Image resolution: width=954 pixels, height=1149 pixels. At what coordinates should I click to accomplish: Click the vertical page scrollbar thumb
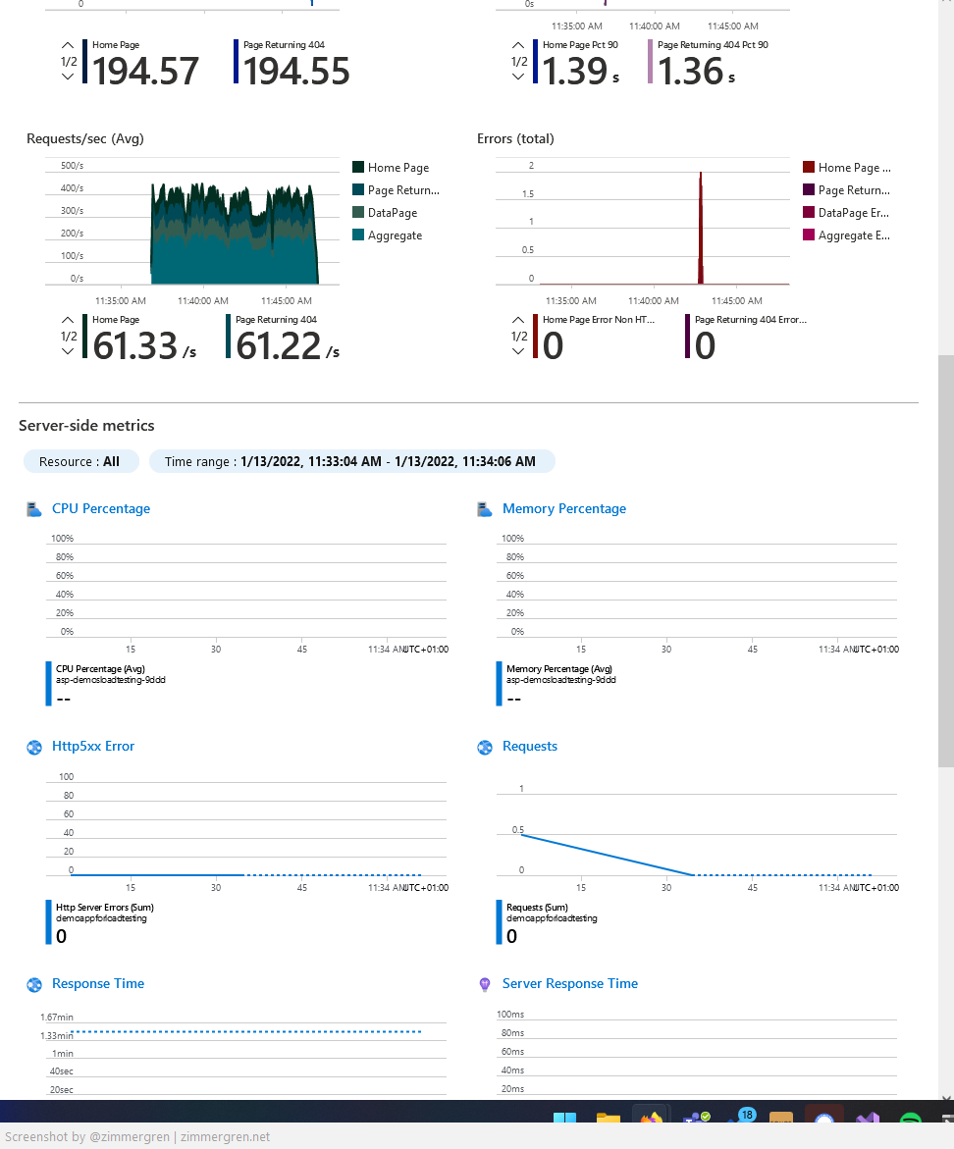coord(945,559)
